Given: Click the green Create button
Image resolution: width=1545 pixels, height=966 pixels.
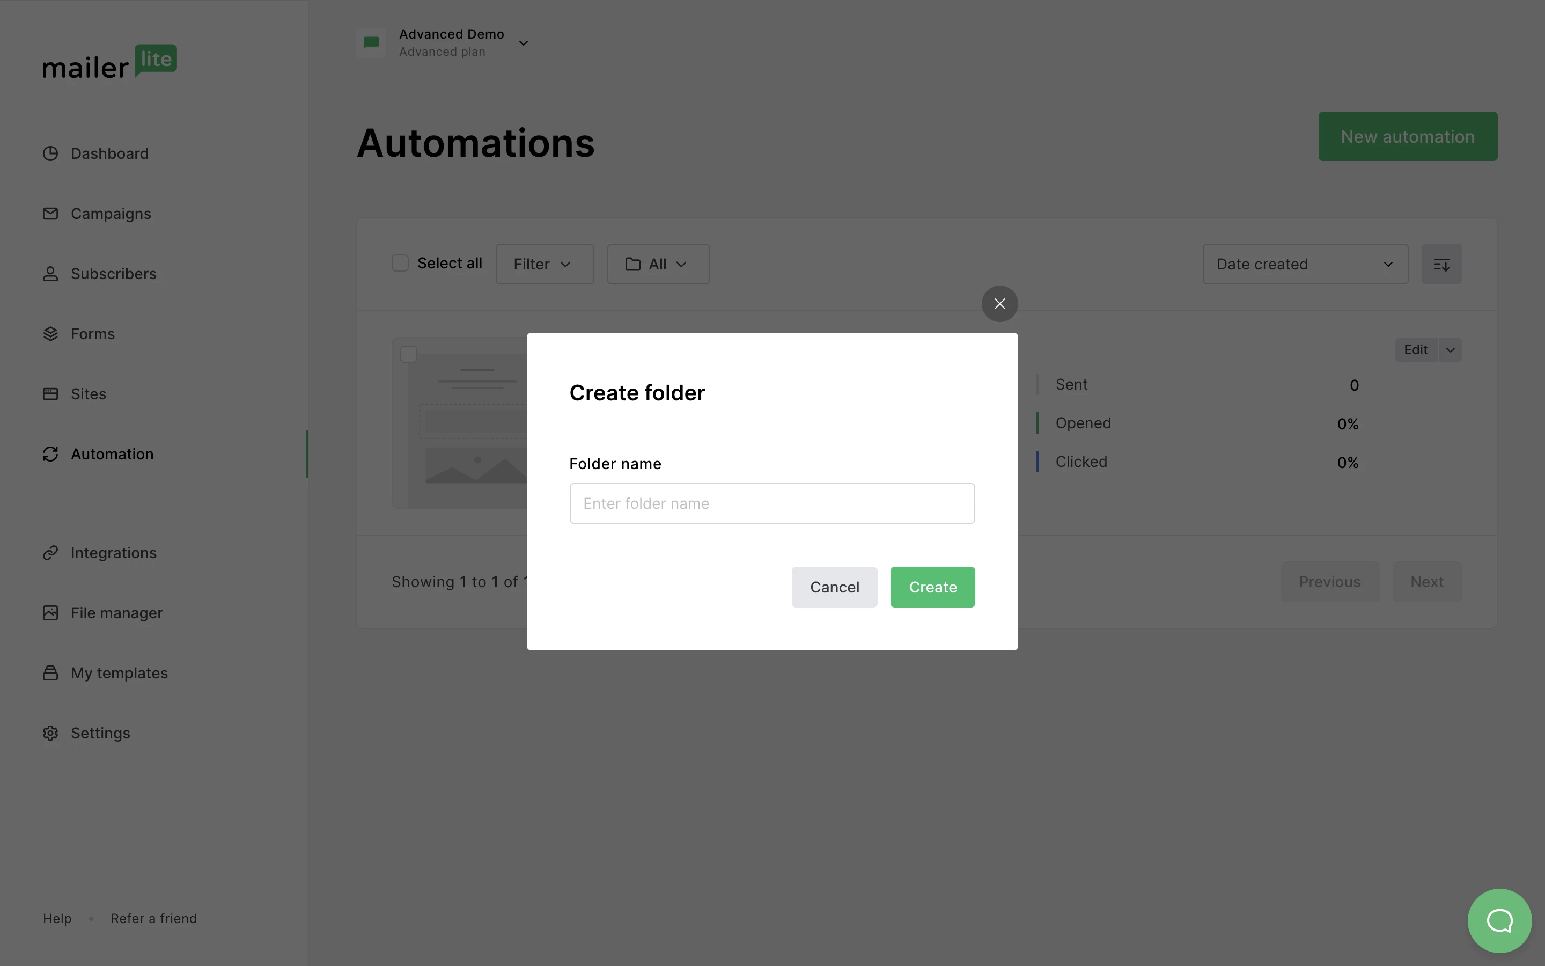Looking at the screenshot, I should [933, 587].
